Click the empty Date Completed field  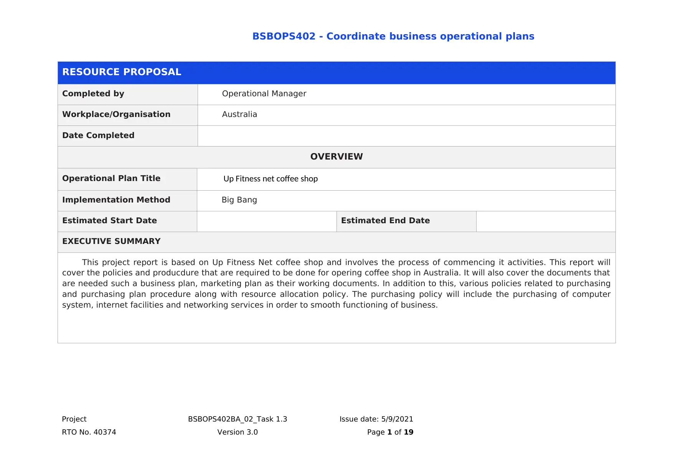[x=407, y=136]
